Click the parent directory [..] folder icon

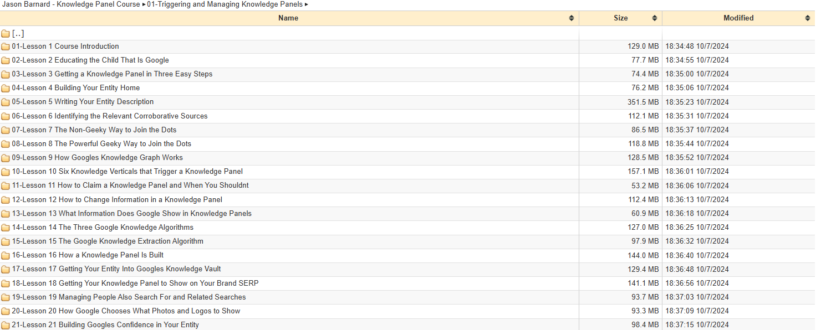[x=6, y=34]
